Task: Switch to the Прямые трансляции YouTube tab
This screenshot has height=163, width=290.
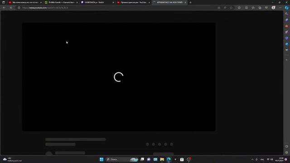Action: point(134,2)
